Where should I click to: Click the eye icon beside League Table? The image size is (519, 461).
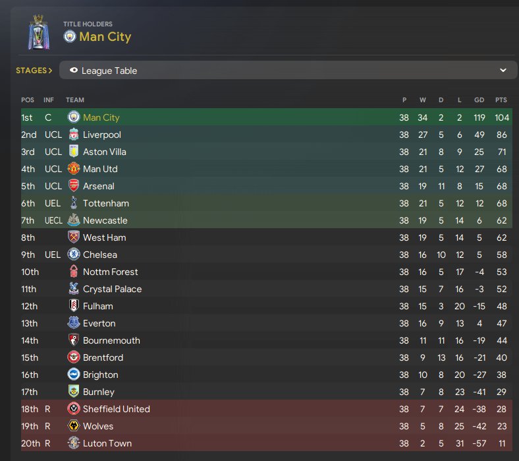[x=74, y=71]
